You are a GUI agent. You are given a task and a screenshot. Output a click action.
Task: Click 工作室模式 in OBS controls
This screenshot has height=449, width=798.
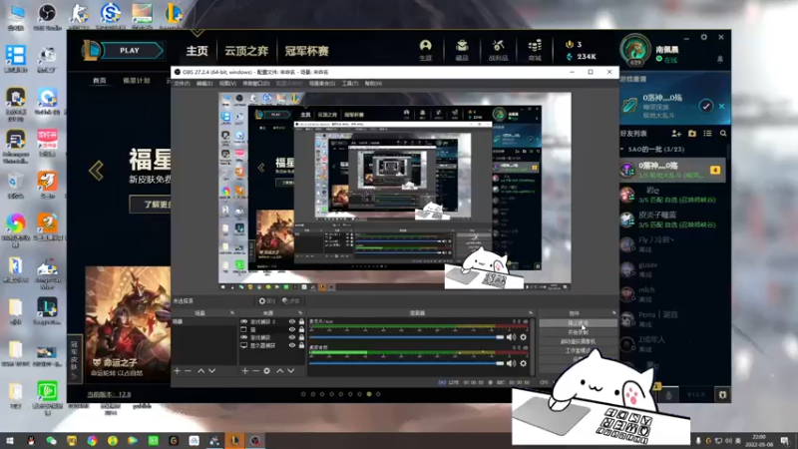coord(578,351)
